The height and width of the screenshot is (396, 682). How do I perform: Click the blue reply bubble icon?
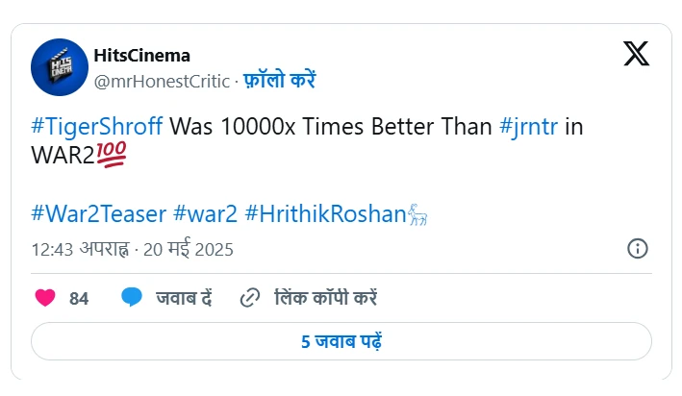pos(132,297)
